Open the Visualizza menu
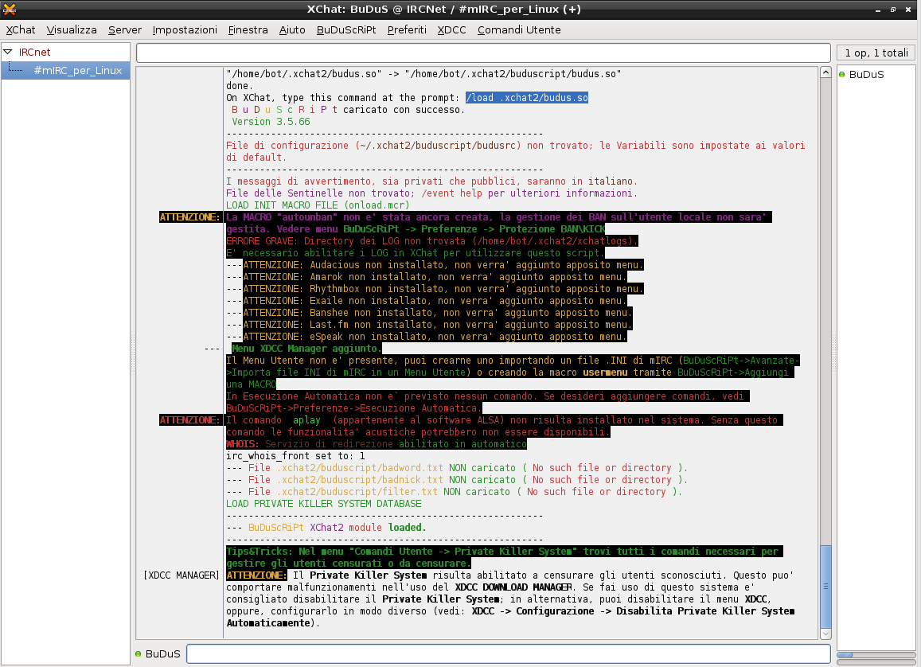The height and width of the screenshot is (667, 921). 72,29
